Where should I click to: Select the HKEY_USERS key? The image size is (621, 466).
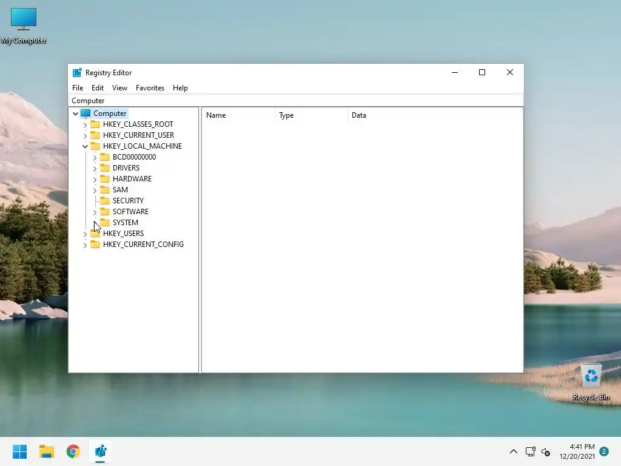point(123,234)
